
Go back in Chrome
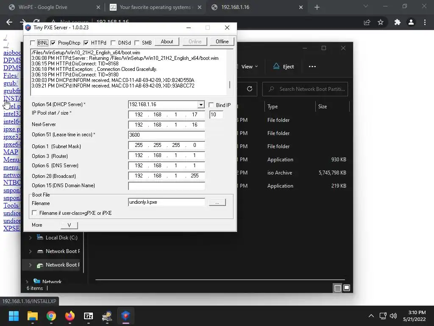click(9, 22)
